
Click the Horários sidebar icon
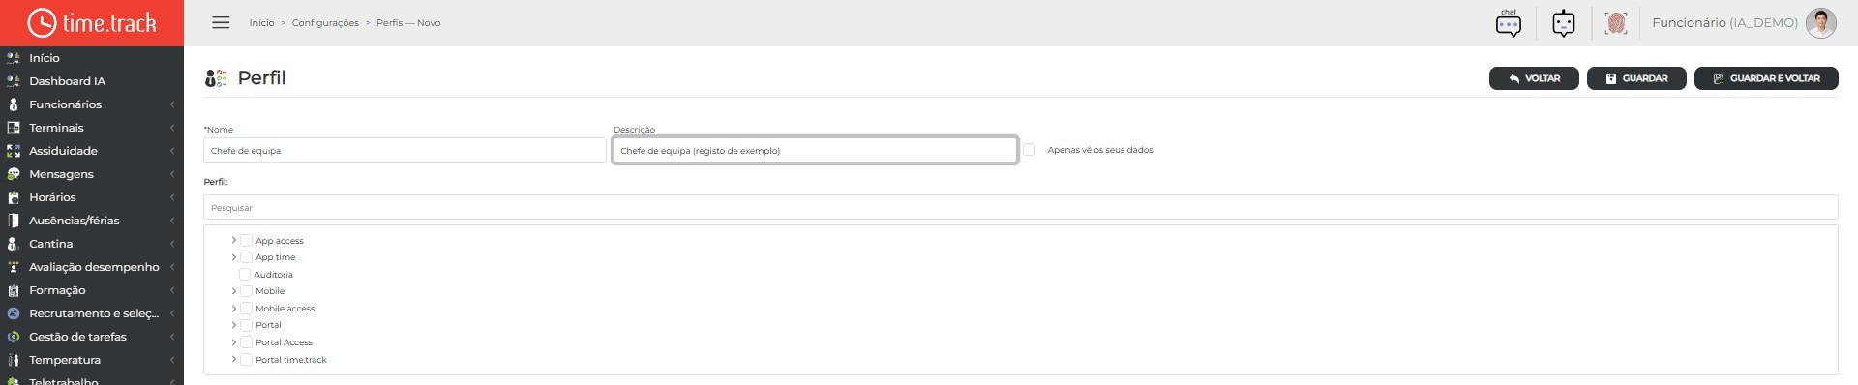14,197
